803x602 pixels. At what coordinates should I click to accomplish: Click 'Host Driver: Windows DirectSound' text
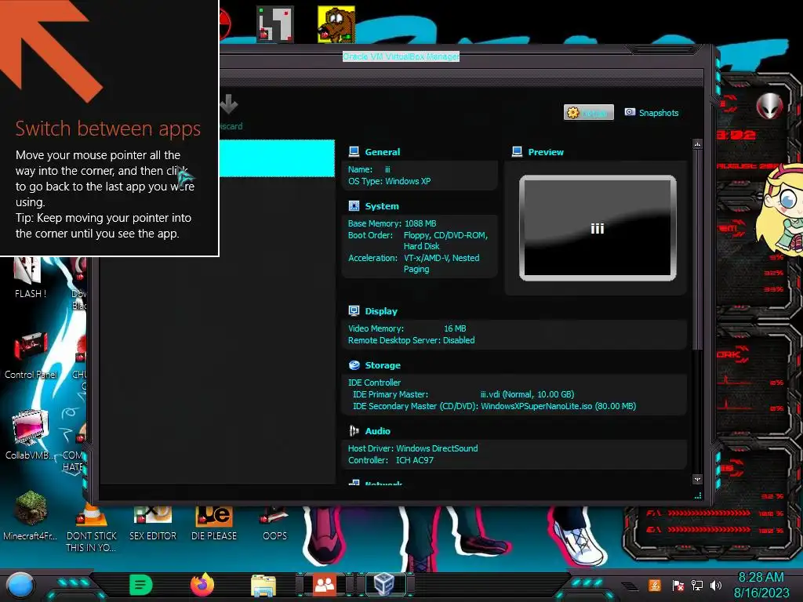pyautogui.click(x=412, y=448)
